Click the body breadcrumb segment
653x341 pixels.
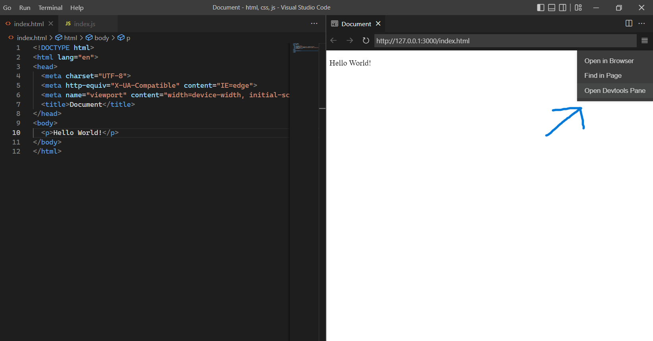tap(97, 38)
